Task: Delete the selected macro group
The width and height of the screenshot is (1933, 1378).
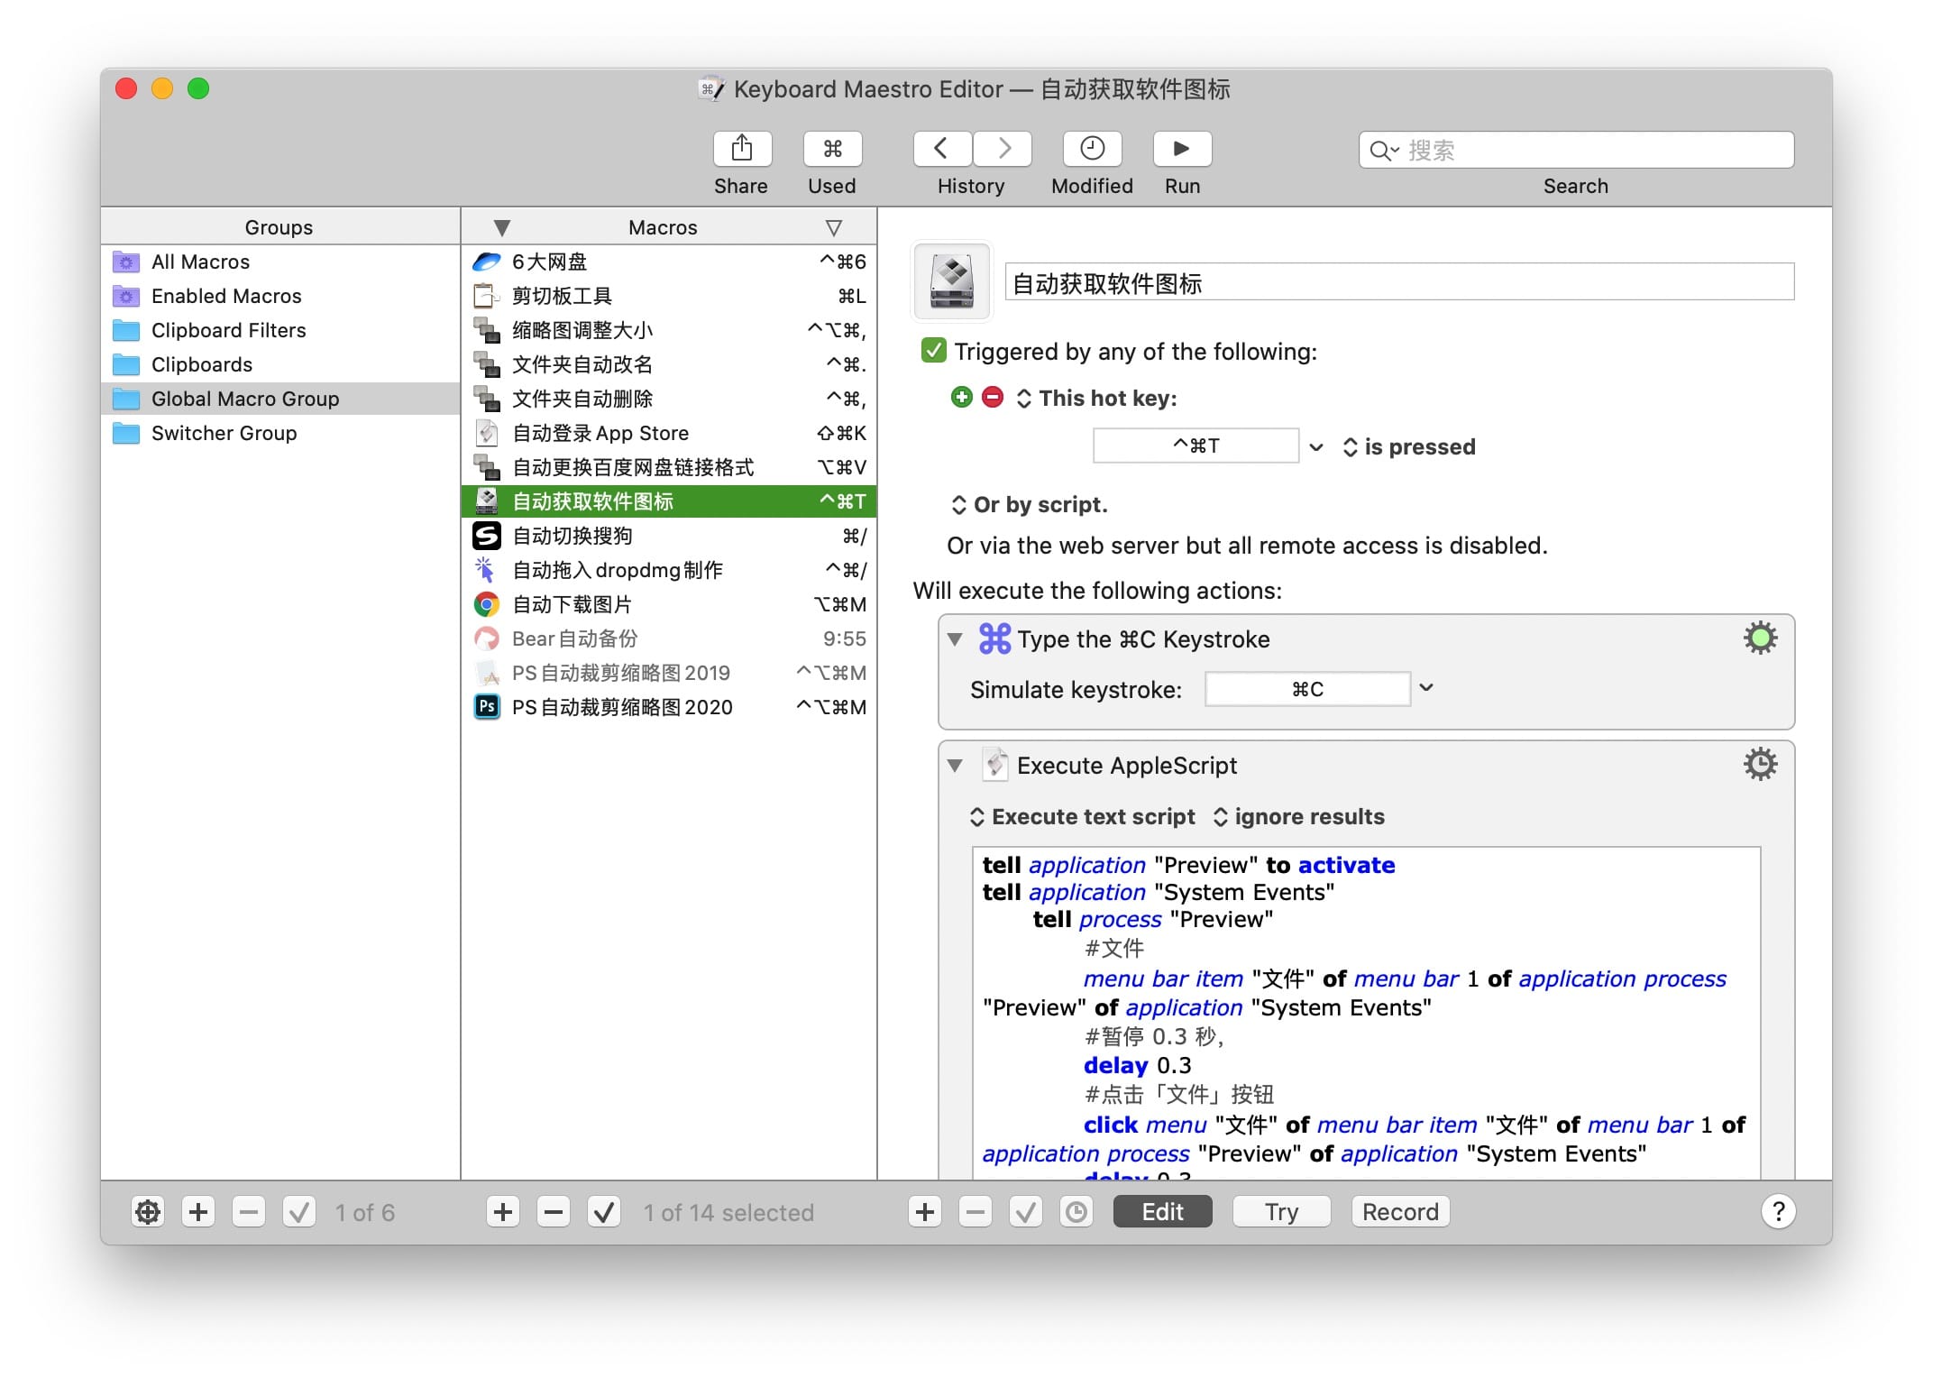Action: (x=249, y=1212)
